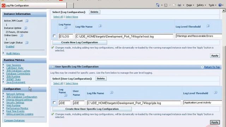Screen dimensions: 226x127
Task: Click the Print toolbar icon
Action: click(x=179, y=5)
